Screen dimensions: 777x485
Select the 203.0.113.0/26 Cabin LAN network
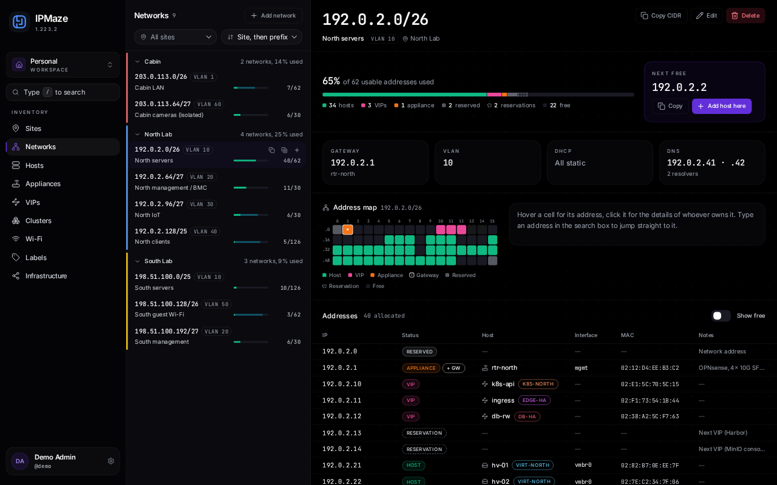pos(218,82)
